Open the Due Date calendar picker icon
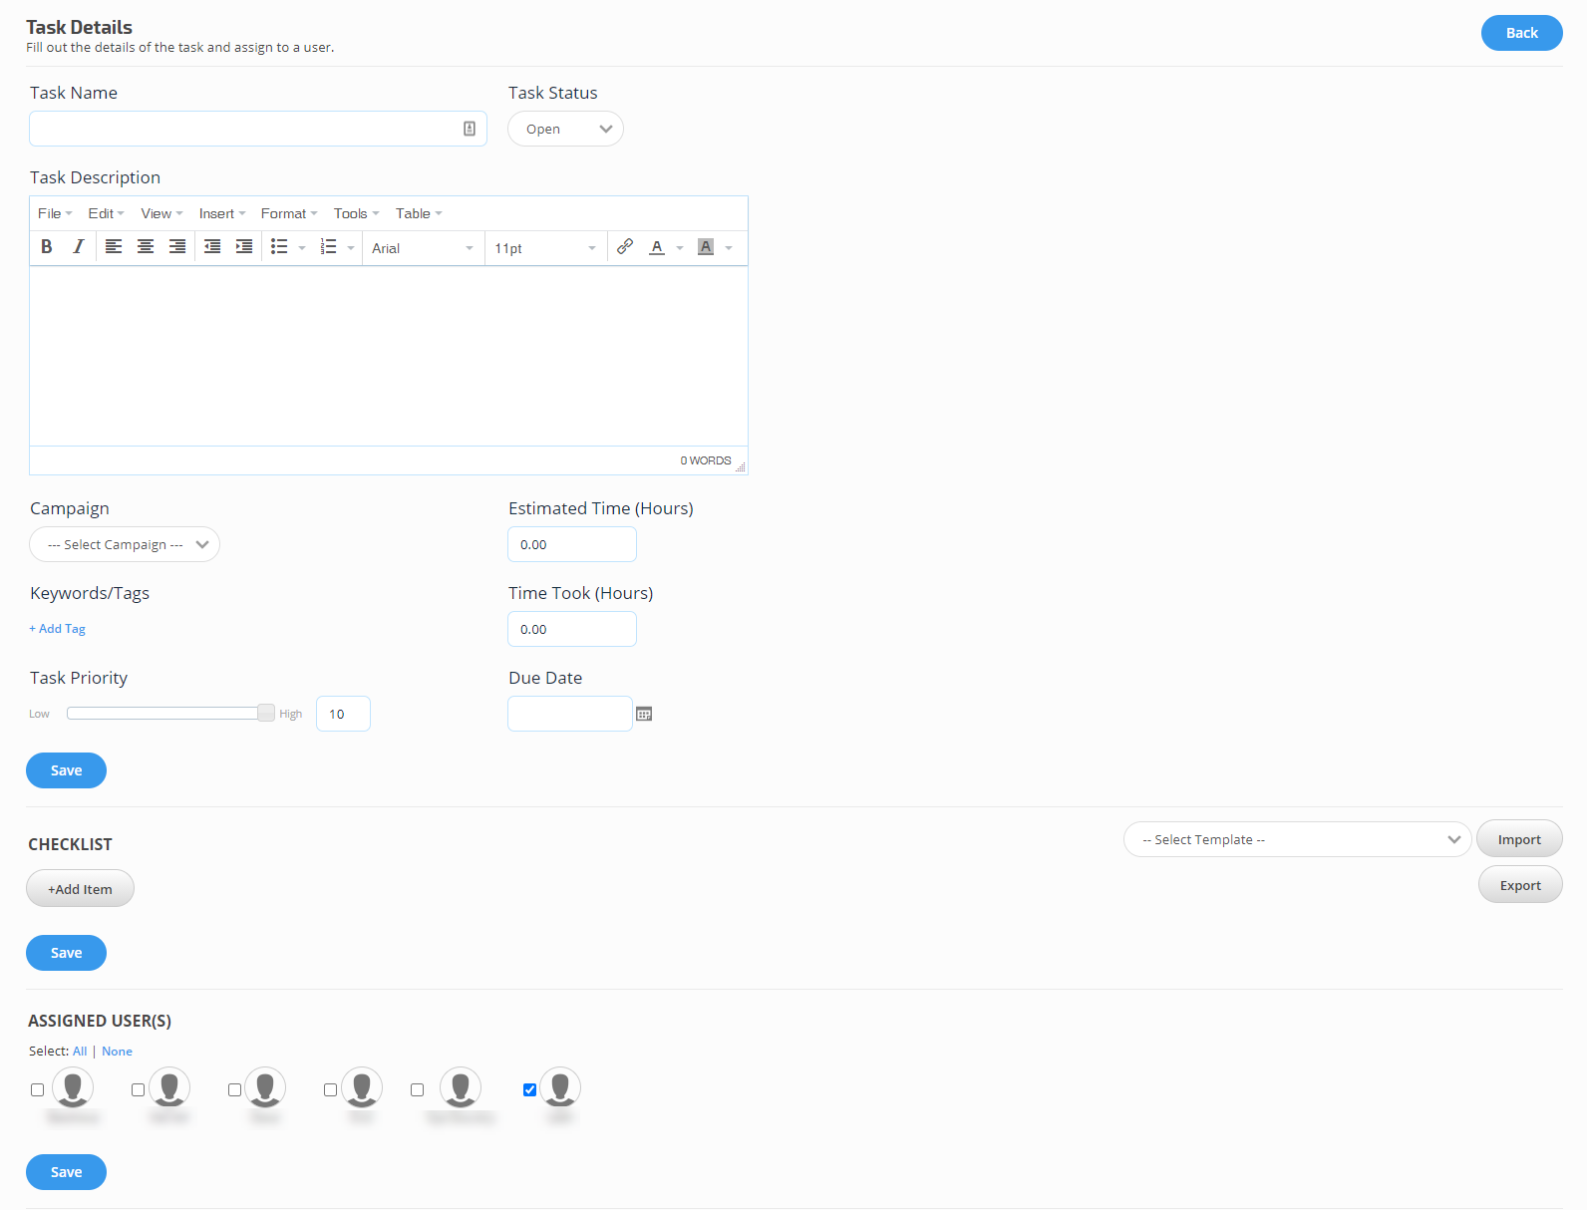 click(644, 714)
